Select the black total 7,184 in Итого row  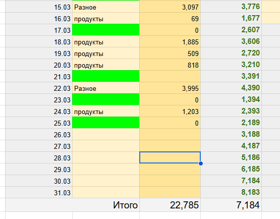[231, 205]
